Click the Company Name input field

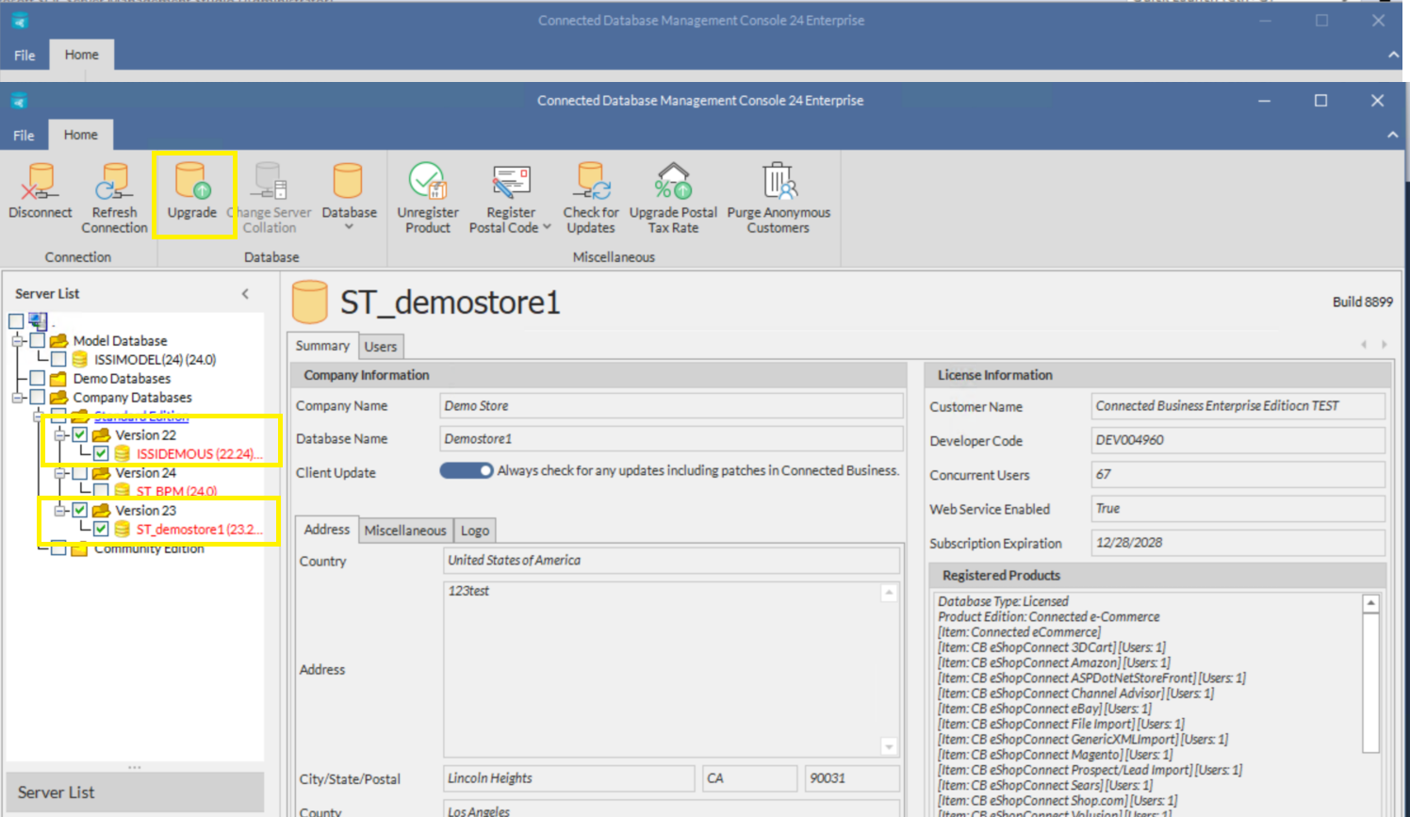pos(671,406)
